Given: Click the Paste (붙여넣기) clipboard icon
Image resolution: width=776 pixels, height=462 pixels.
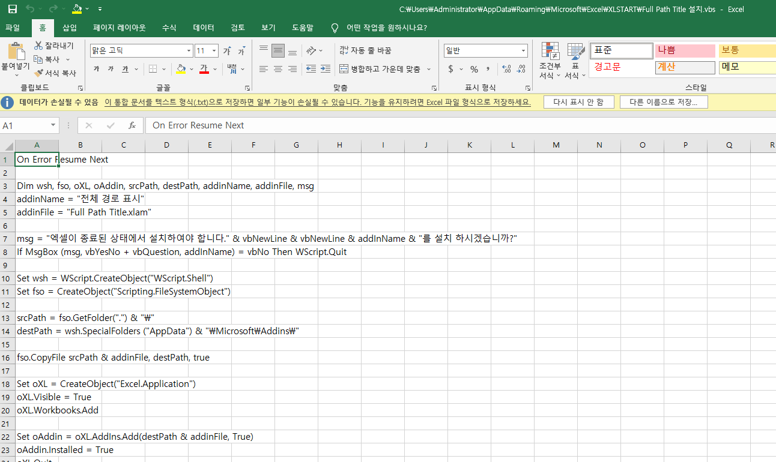Looking at the screenshot, I should [x=16, y=52].
